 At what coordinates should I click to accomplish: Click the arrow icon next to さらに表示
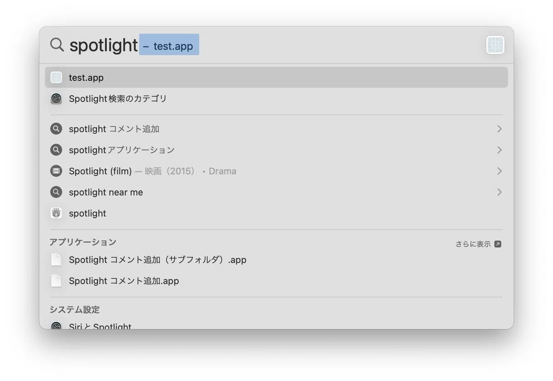(x=498, y=244)
